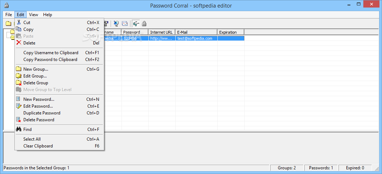Open the Help menu
This screenshot has width=382, height=174.
(x=47, y=15)
